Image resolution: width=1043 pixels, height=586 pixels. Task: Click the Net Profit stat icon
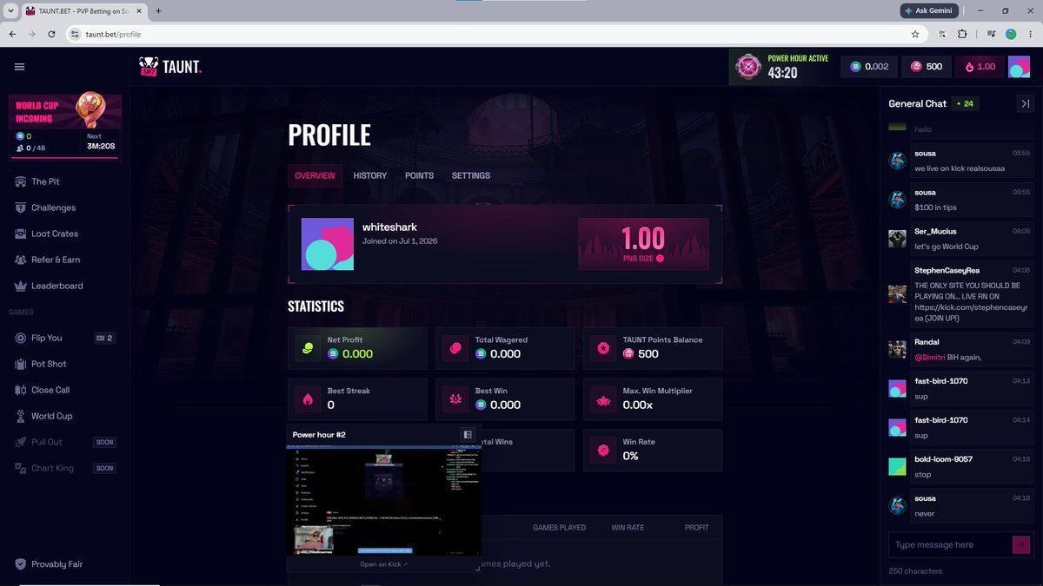[308, 347]
